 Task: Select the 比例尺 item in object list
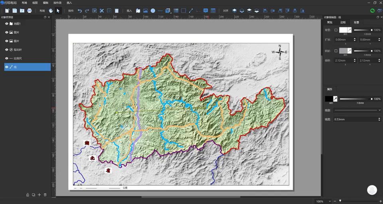tap(18, 59)
